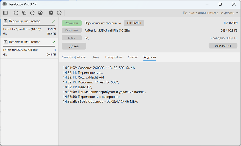The width and height of the screenshot is (241, 146).
Task: Click the Результат button
Action: (x=72, y=23)
